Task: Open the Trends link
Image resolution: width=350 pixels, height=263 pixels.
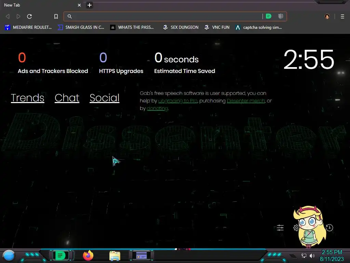Action: click(x=27, y=98)
